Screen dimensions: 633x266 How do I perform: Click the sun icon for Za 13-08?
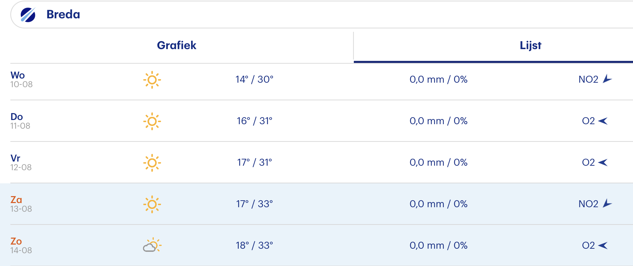(x=152, y=204)
